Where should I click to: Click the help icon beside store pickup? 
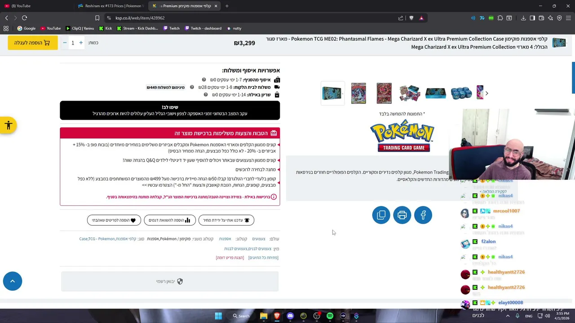point(204,80)
